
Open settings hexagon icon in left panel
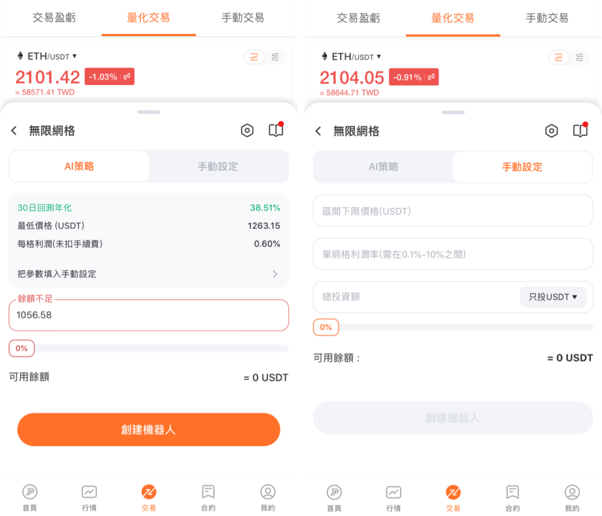(247, 131)
